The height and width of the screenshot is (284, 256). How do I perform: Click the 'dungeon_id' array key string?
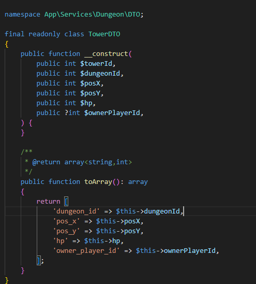point(76,211)
